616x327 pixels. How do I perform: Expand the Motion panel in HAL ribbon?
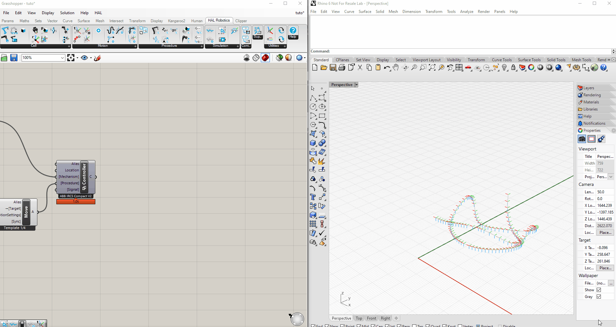click(x=135, y=46)
